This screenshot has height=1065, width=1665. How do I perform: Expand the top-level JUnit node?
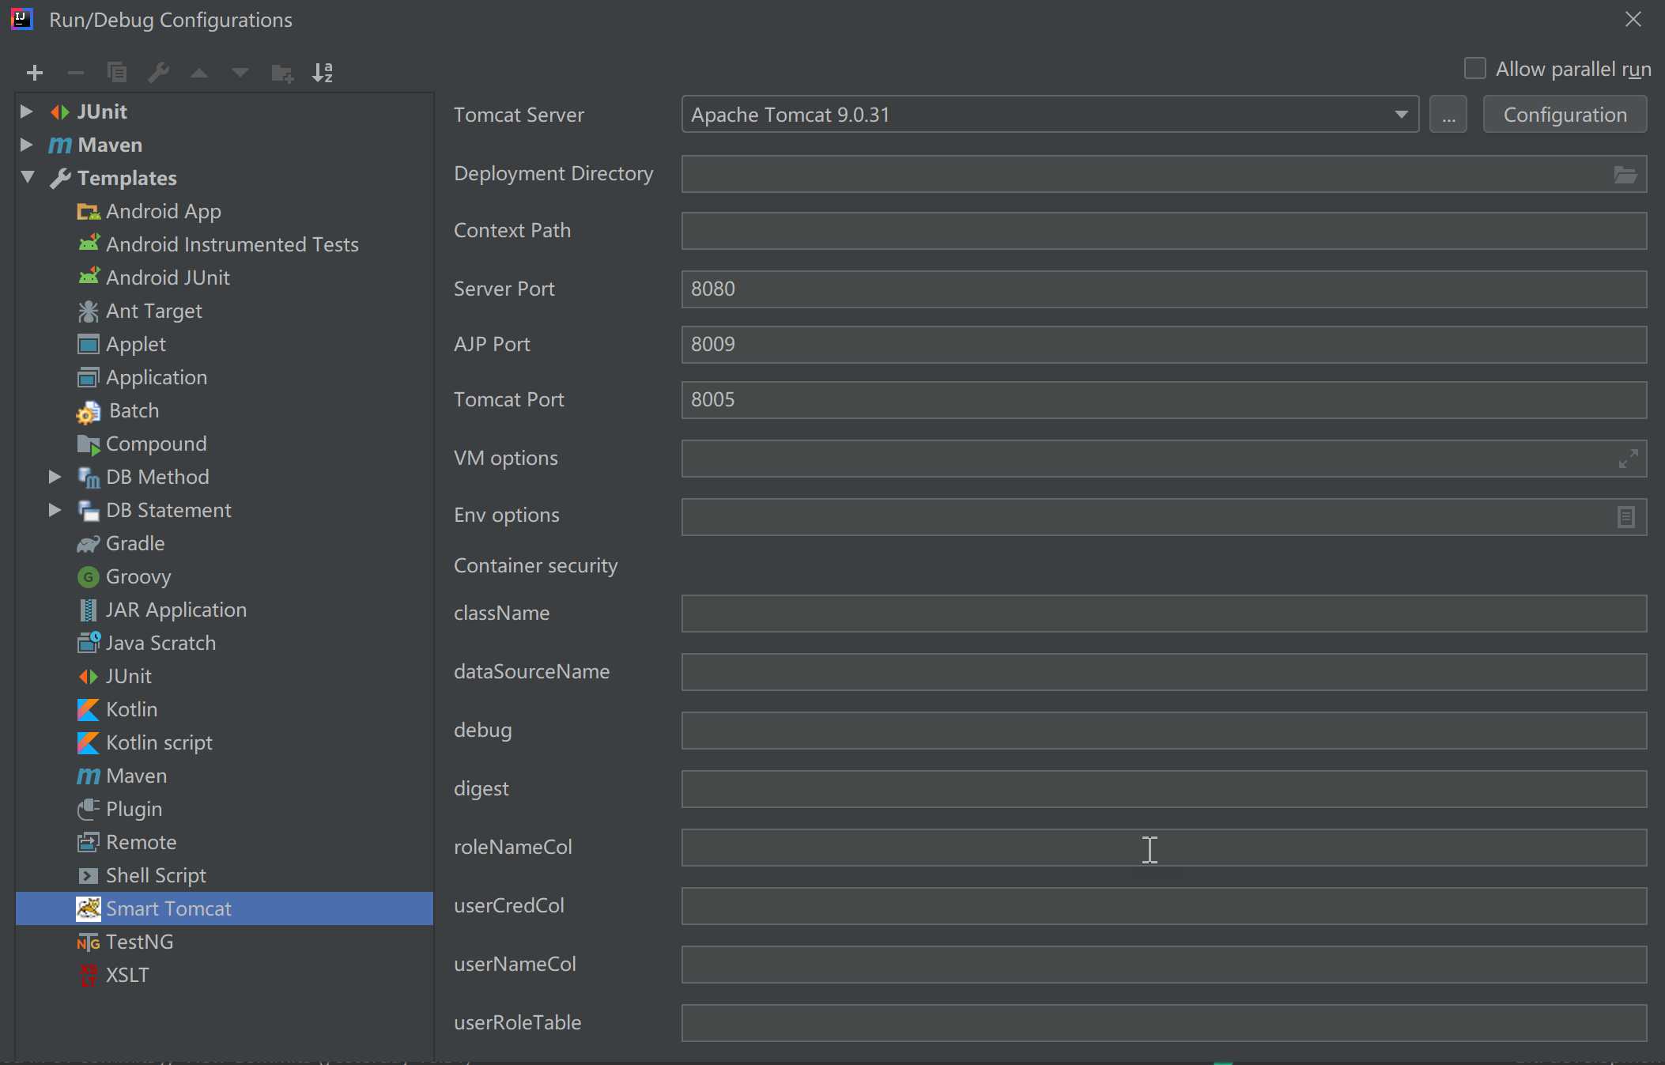click(x=26, y=111)
